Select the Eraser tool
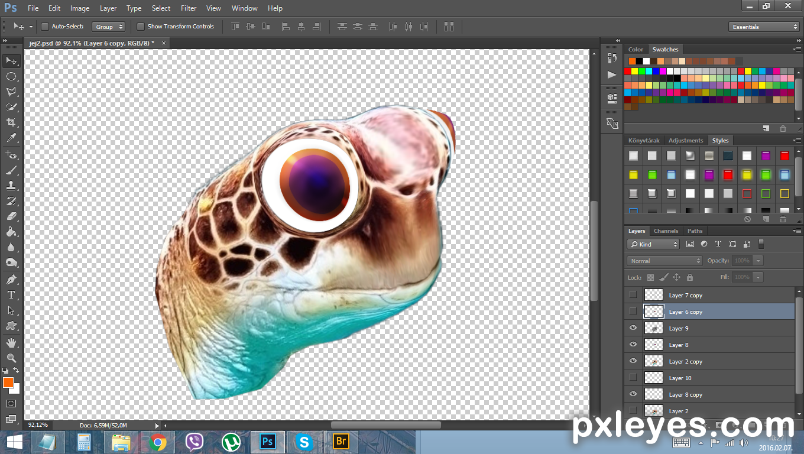804x454 pixels. coord(11,216)
